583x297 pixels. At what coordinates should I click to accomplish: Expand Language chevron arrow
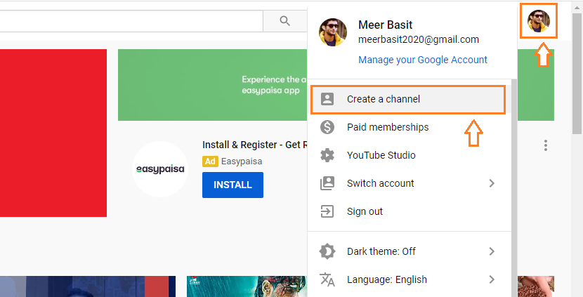click(x=492, y=279)
